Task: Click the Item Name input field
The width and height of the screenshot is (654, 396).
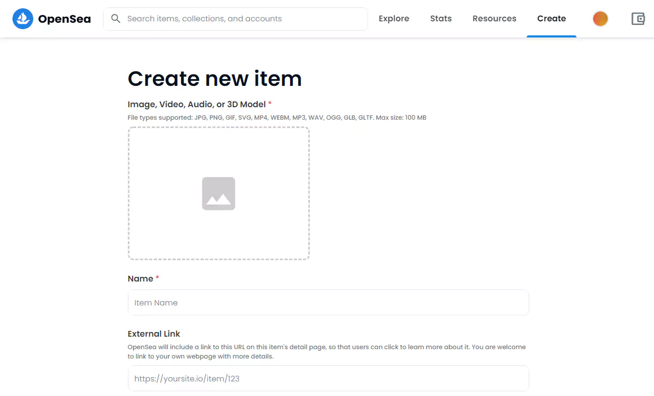Action: pyautogui.click(x=328, y=302)
